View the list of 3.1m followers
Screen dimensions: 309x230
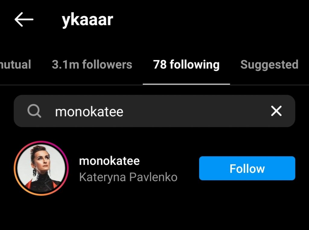(x=92, y=65)
